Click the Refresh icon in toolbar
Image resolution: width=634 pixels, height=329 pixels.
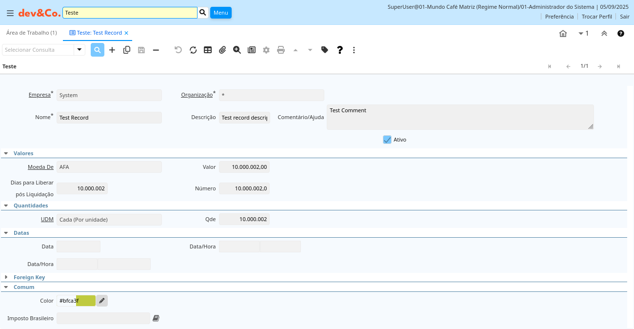click(x=193, y=50)
